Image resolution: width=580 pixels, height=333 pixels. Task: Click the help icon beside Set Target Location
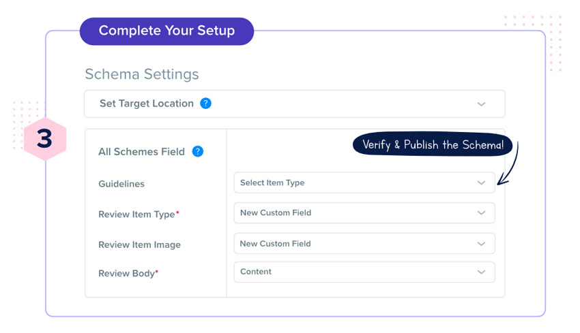pos(205,104)
